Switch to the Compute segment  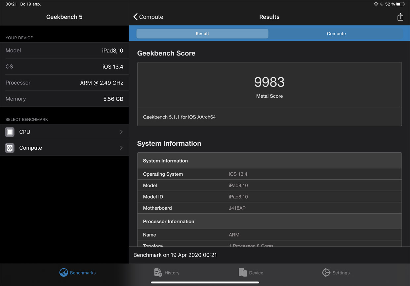click(336, 34)
